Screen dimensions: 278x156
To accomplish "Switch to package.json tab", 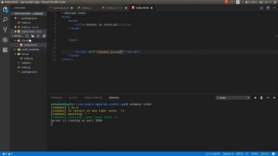I will [x=61, y=8].
